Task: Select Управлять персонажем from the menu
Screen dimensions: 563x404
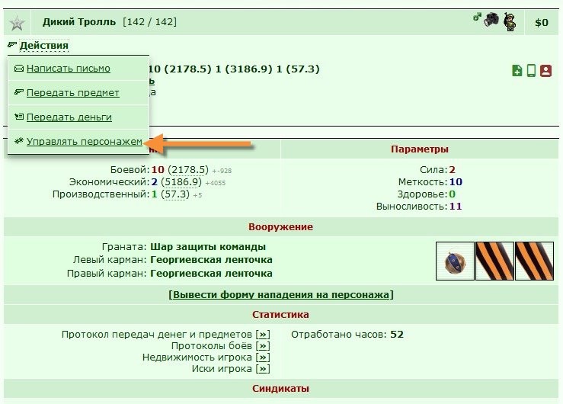Action: [85, 142]
